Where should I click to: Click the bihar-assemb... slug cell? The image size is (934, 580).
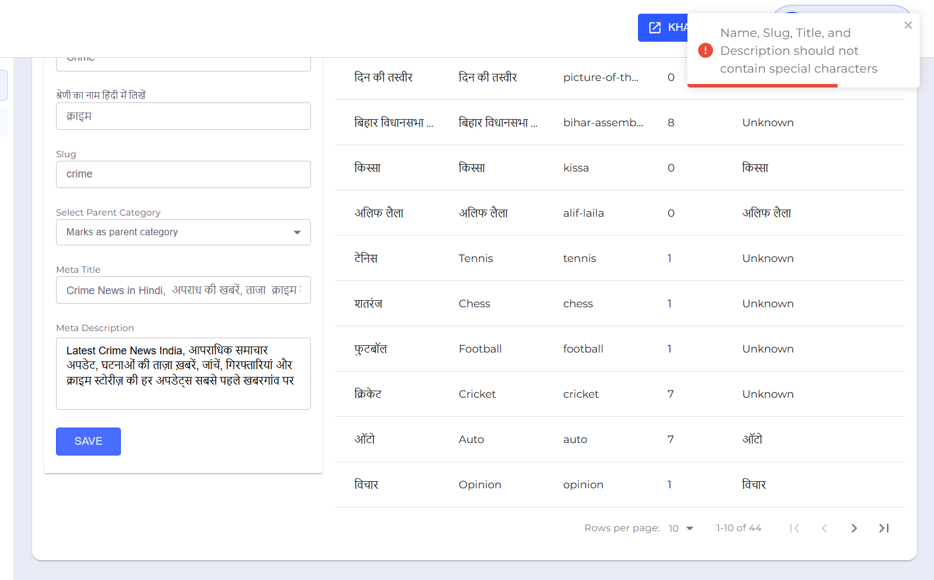[603, 123]
